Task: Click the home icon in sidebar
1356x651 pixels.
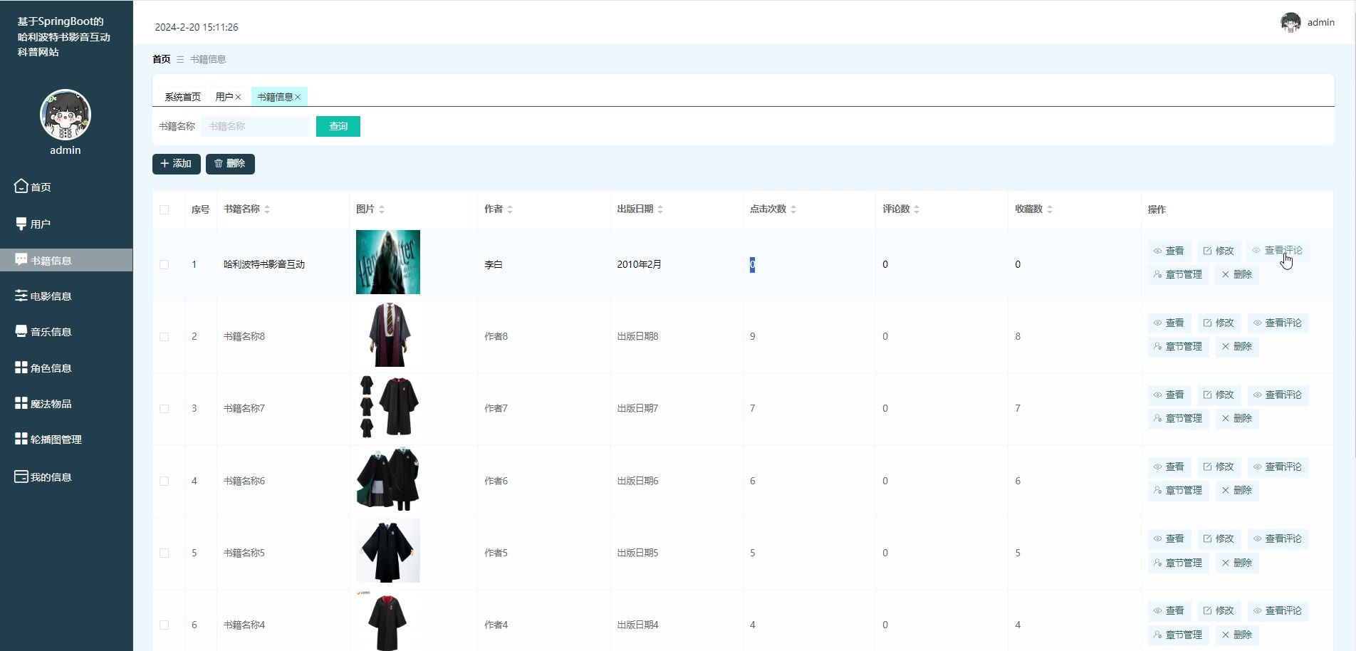Action: click(x=21, y=186)
